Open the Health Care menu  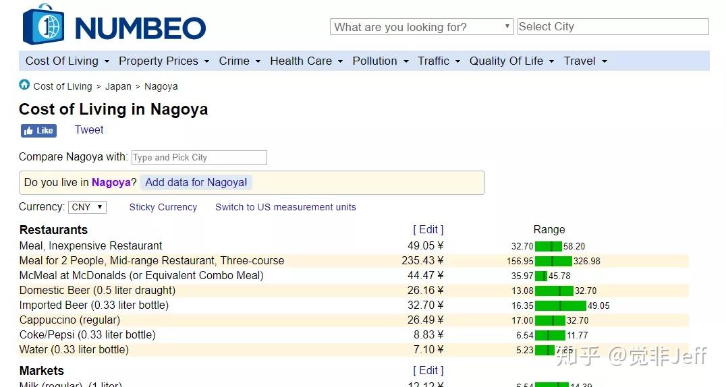[x=306, y=61]
